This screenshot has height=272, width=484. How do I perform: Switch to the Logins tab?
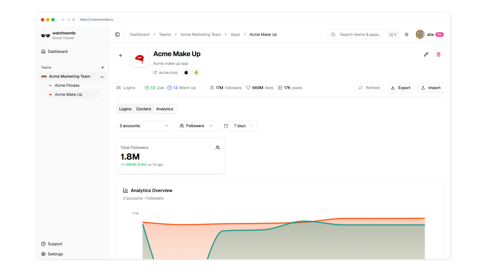(125, 109)
